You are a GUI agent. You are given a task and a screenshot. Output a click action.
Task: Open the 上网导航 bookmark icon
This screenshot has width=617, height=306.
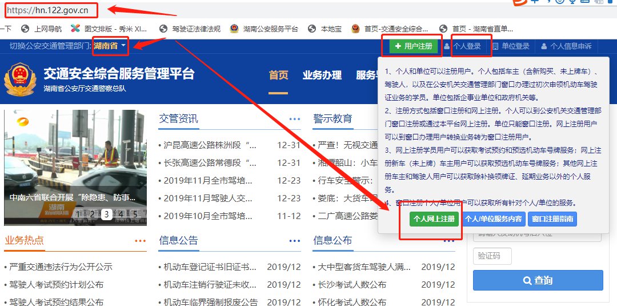(x=25, y=28)
